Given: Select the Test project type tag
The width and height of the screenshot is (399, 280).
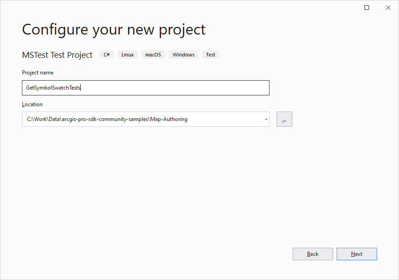Looking at the screenshot, I should tap(210, 54).
